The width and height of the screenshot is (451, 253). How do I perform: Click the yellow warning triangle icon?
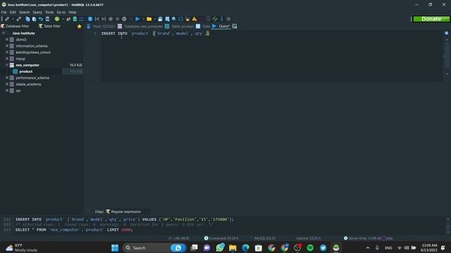point(194,19)
